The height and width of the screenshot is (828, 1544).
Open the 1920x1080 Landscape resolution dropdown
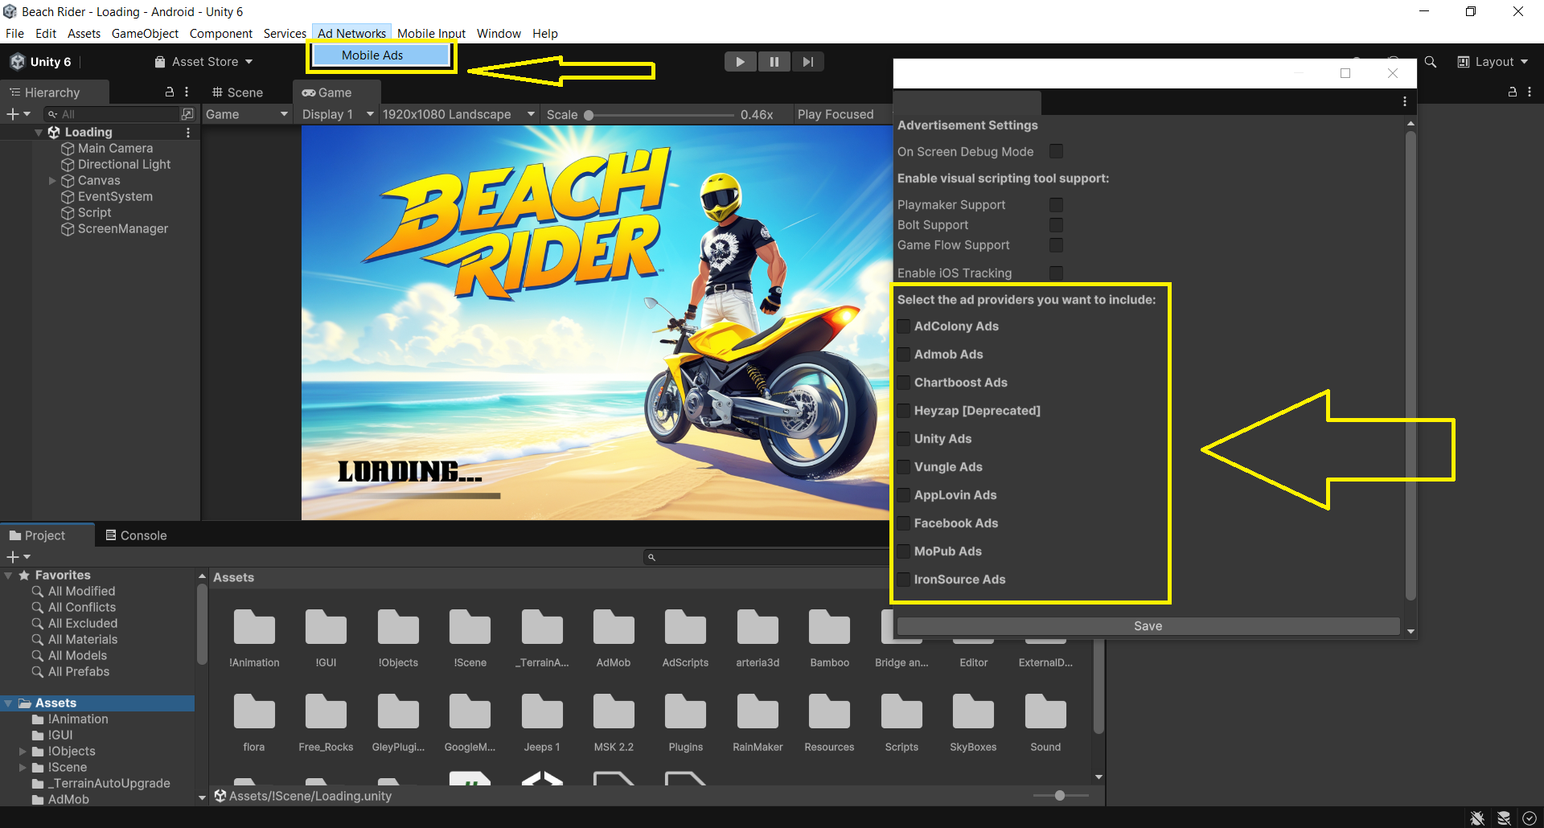click(458, 114)
